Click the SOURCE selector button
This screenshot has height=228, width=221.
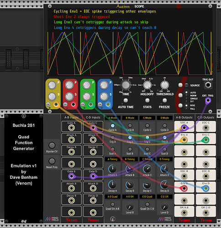click(180, 85)
